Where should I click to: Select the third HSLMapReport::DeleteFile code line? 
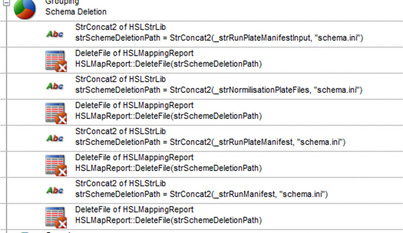pyautogui.click(x=169, y=168)
